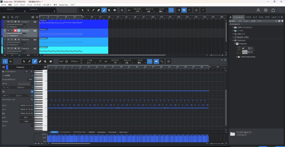This screenshot has height=147, width=285.
Task: Click the Presence instrument thumbnail
Action: click(x=245, y=50)
